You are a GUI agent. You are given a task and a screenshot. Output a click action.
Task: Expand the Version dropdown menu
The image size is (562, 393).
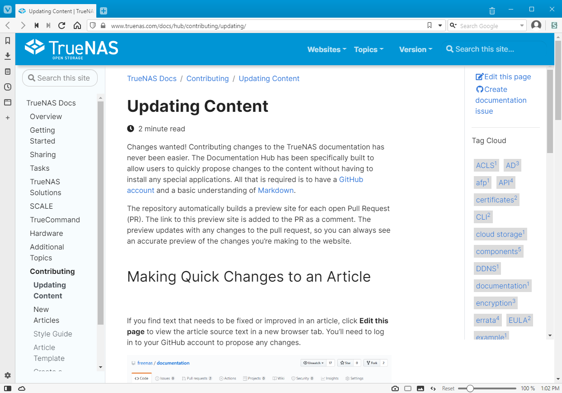(416, 49)
